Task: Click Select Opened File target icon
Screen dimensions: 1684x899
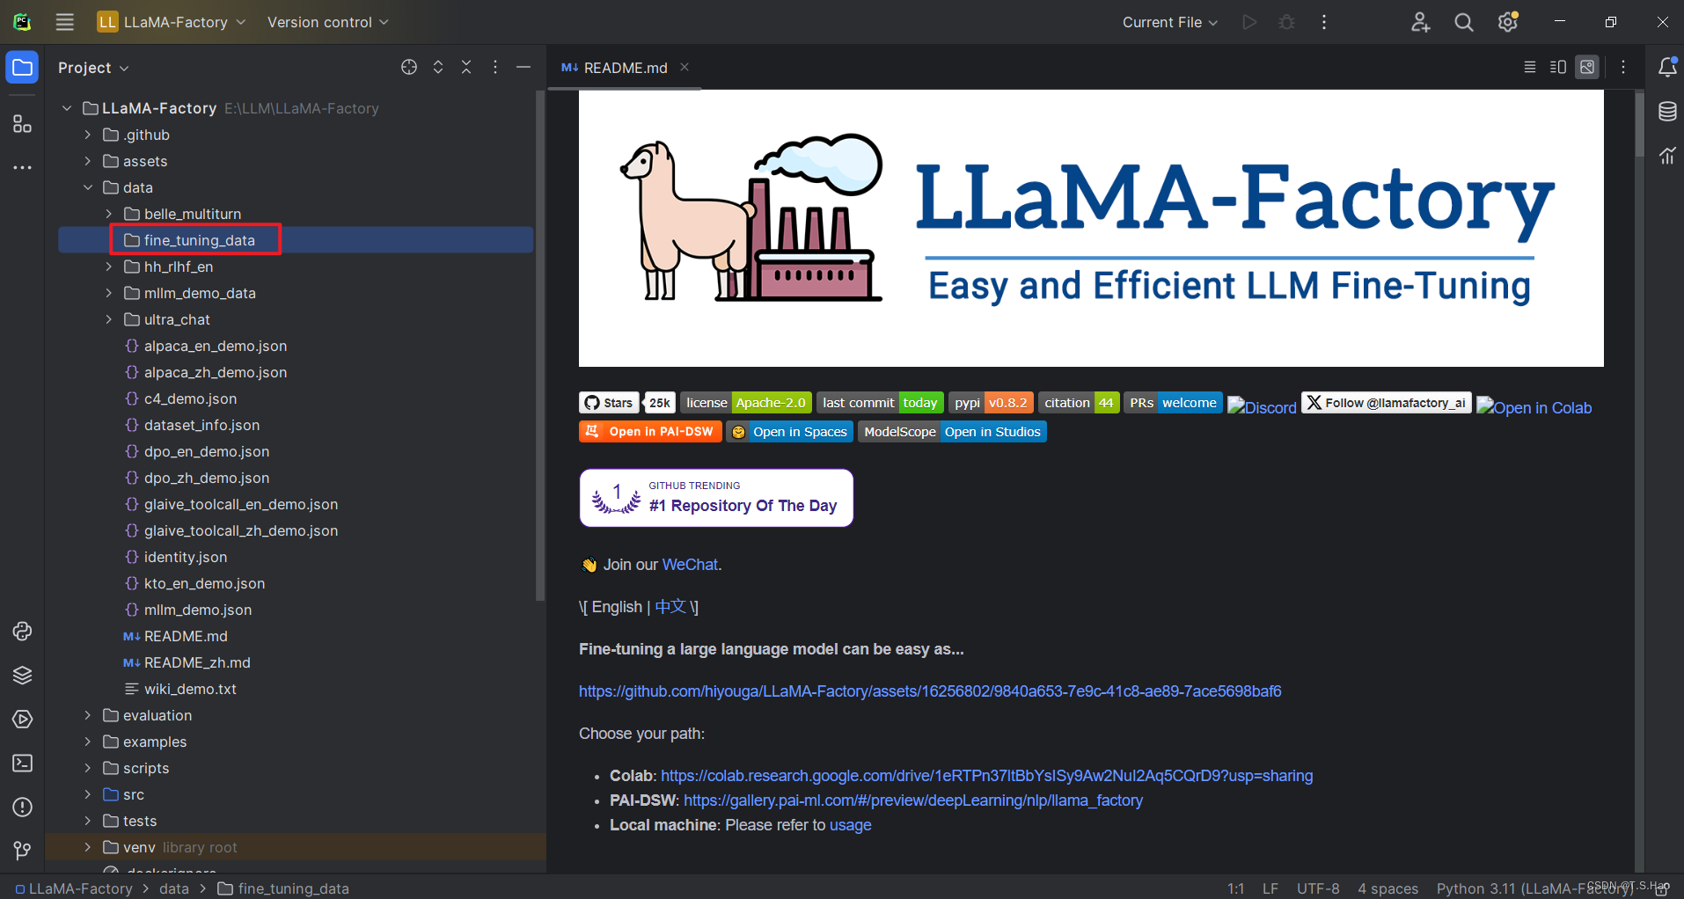Action: (409, 68)
